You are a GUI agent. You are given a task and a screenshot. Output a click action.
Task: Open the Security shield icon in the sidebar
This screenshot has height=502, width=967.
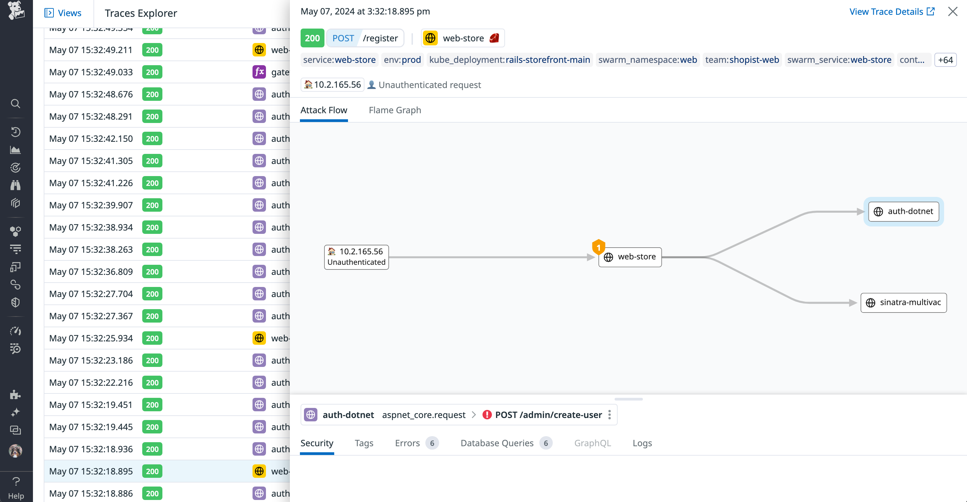tap(15, 302)
